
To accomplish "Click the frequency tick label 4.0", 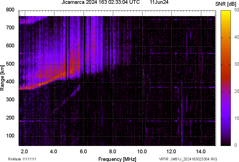I will (x=54, y=152).
